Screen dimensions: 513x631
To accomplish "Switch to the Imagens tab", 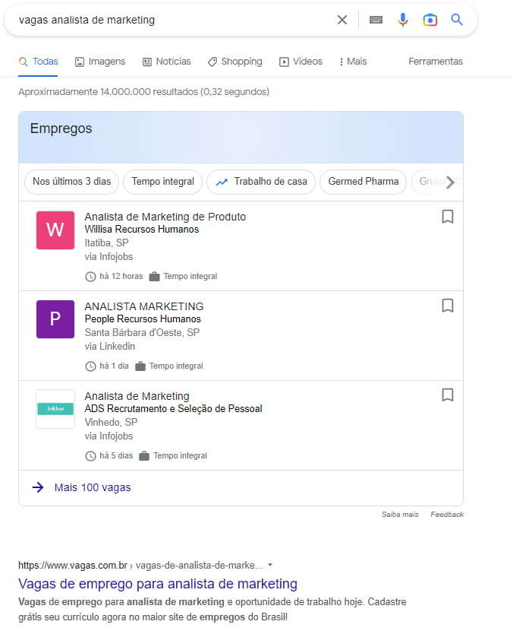I will (x=99, y=61).
